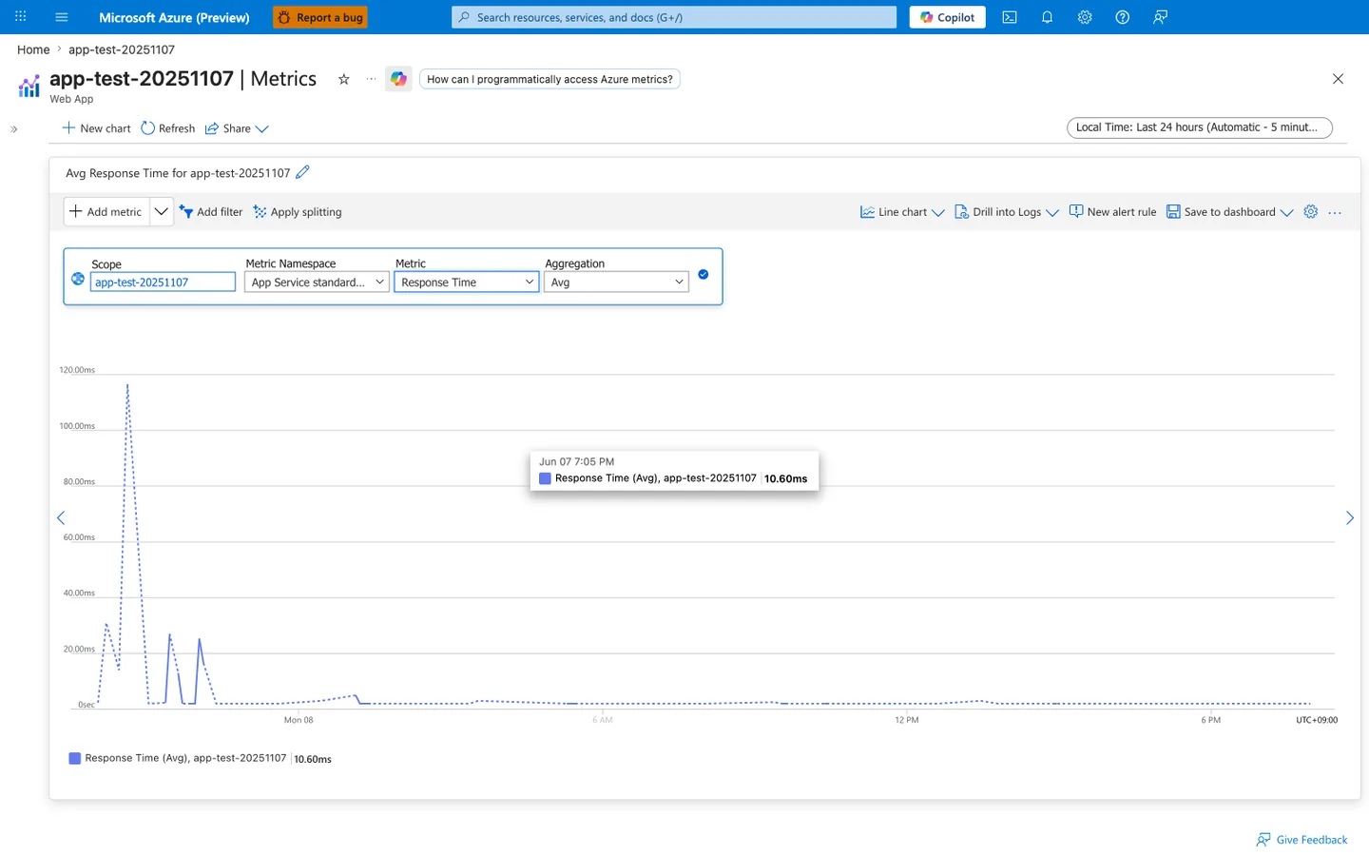Expand Save to dashboard menu
This screenshot has width=1369, height=856.
(x=1230, y=212)
